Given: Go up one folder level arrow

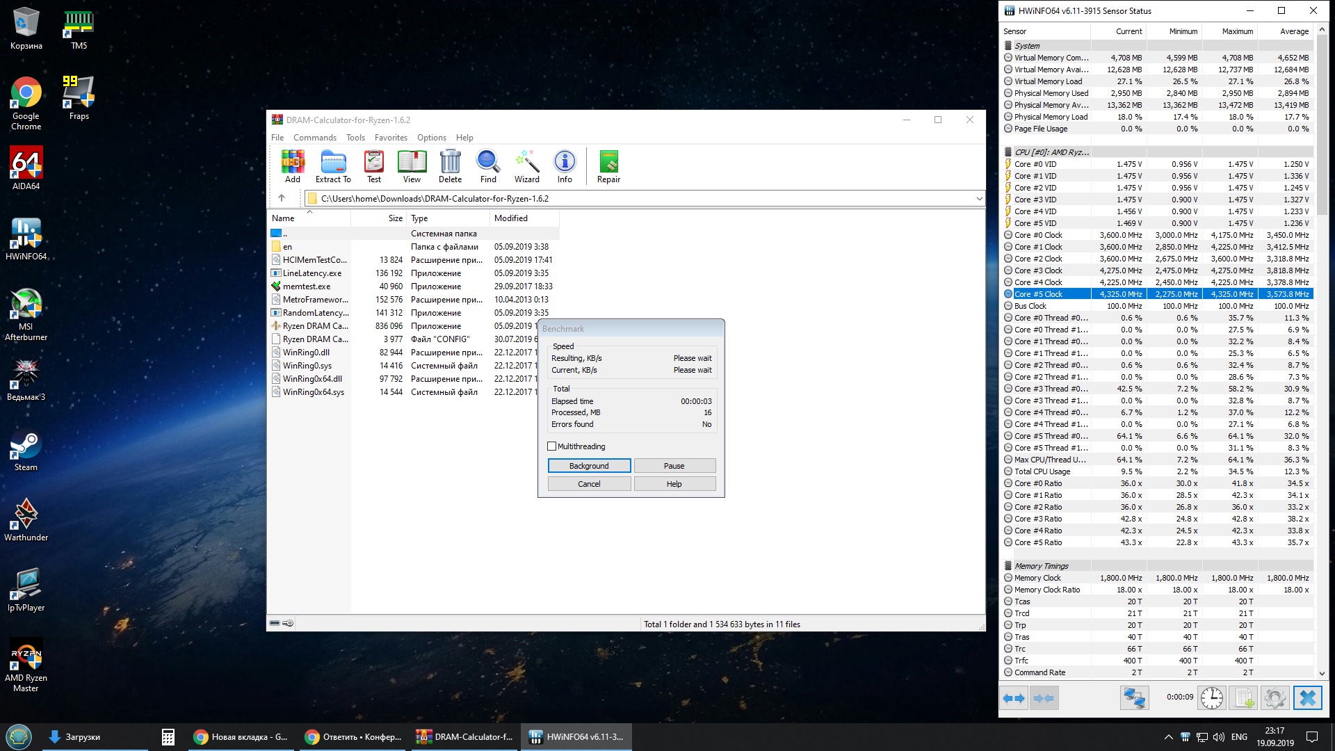Looking at the screenshot, I should click(x=282, y=199).
